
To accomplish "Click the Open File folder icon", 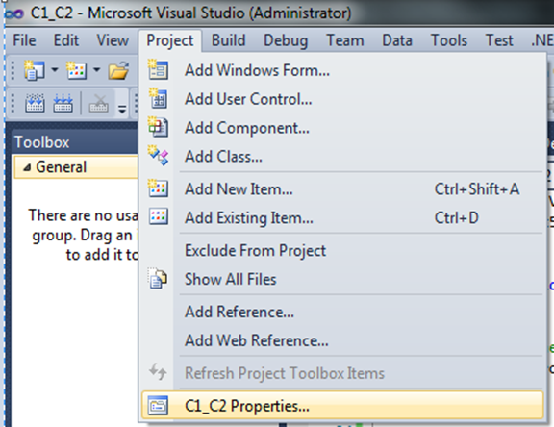I will coord(118,70).
